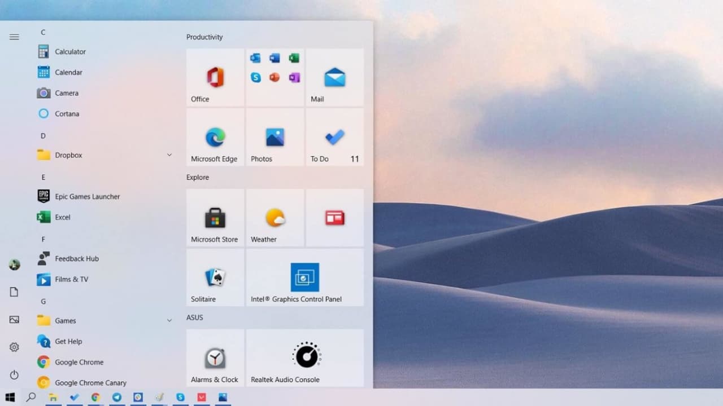Open Outlook in the Office folder tile
Image resolution: width=723 pixels, height=406 pixels.
pyautogui.click(x=255, y=58)
